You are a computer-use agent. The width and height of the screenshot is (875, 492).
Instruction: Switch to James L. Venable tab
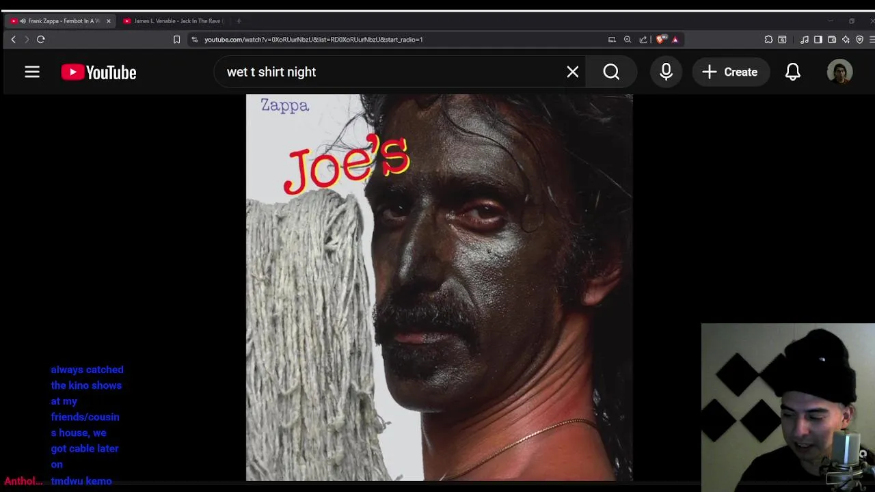click(x=174, y=21)
